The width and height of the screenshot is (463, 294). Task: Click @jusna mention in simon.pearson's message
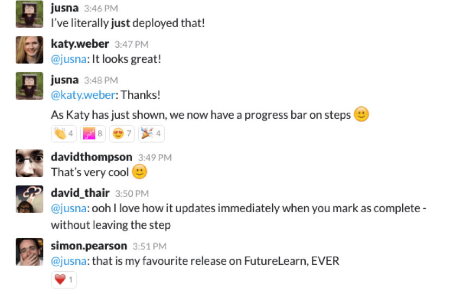[x=68, y=260]
